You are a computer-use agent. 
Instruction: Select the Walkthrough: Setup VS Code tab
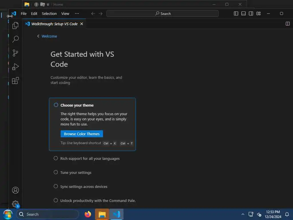[54, 24]
